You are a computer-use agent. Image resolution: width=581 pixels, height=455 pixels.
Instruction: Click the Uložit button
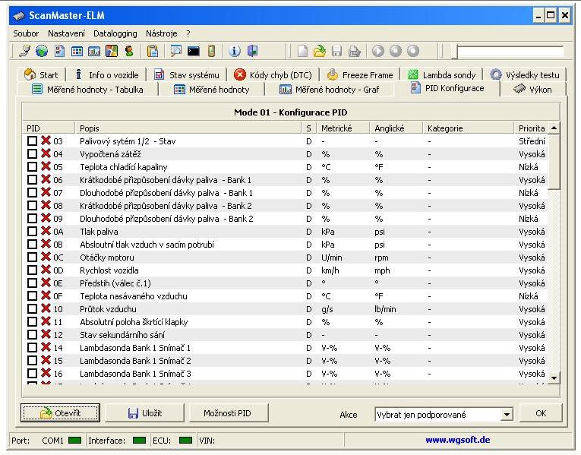(x=144, y=412)
